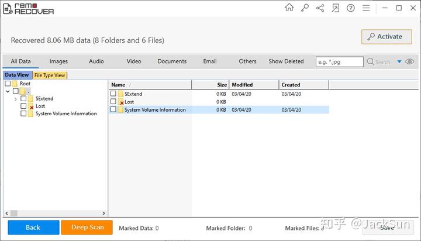
Task: Click the $Extend folder icon in file list
Action: 121,94
